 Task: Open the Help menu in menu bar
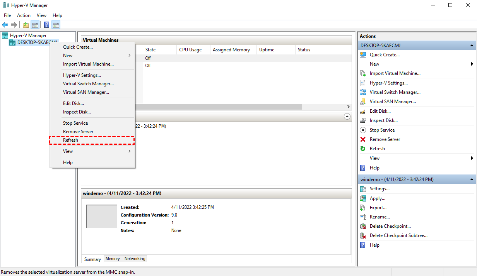click(57, 15)
